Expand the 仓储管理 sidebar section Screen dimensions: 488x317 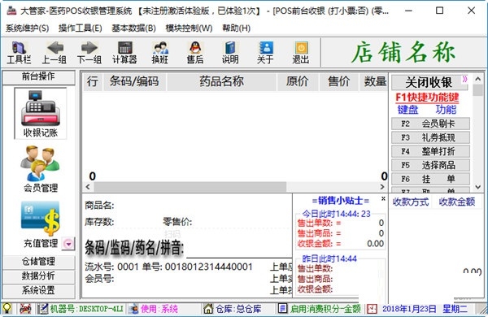pos(38,261)
